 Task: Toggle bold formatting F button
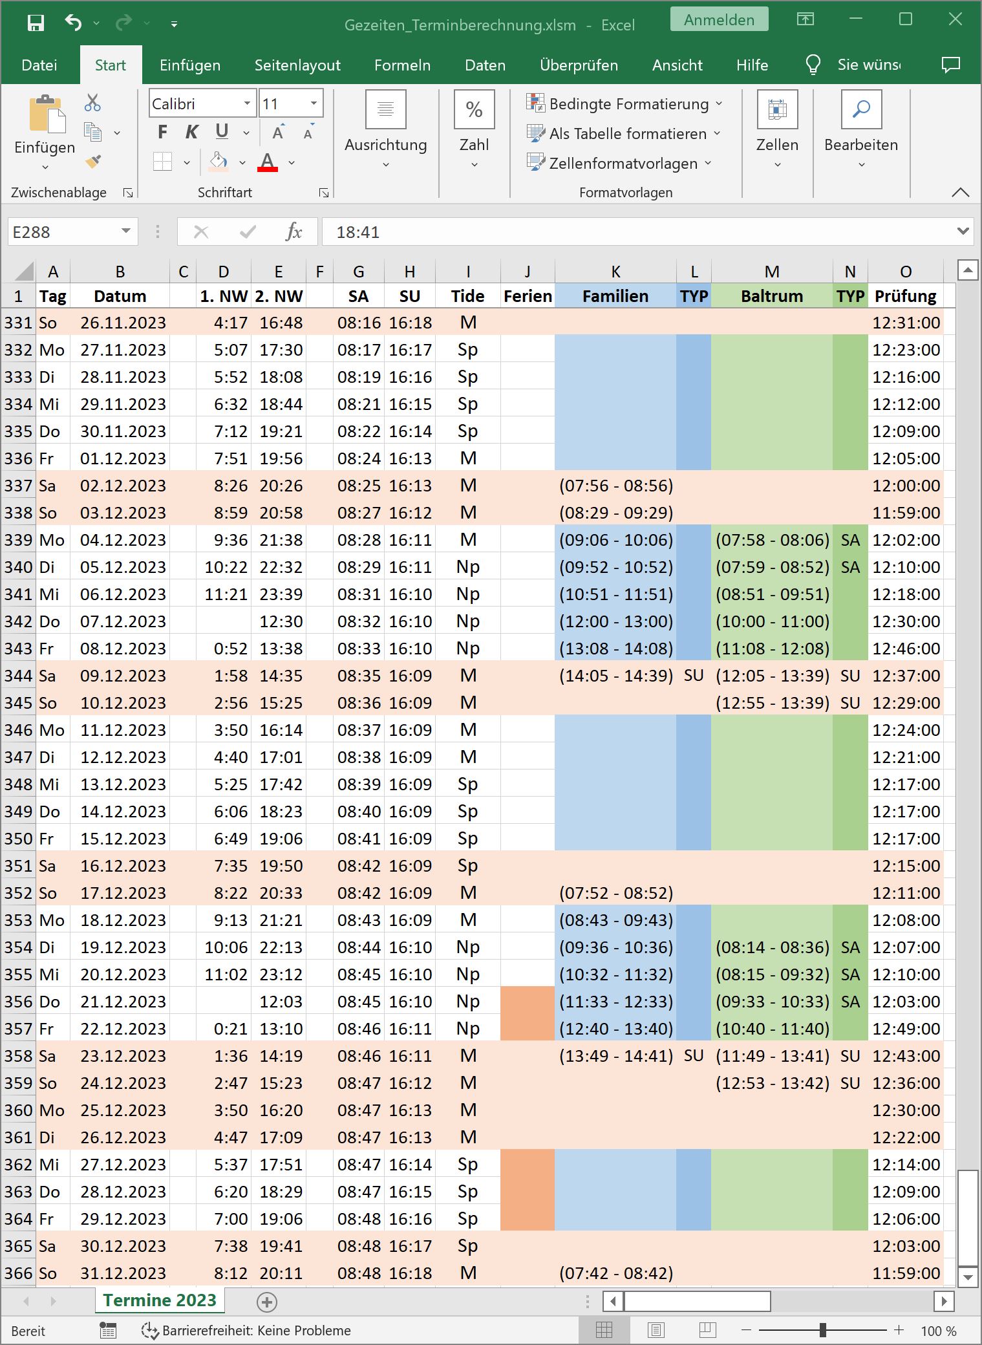point(162,133)
